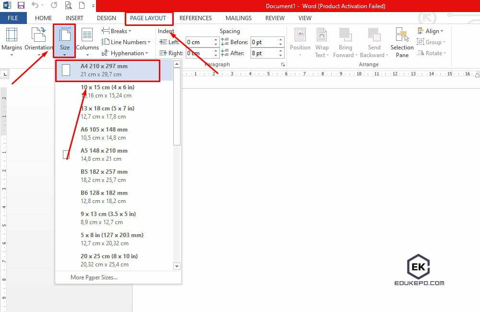
Task: Switch to the DESIGN tab
Action: (107, 18)
